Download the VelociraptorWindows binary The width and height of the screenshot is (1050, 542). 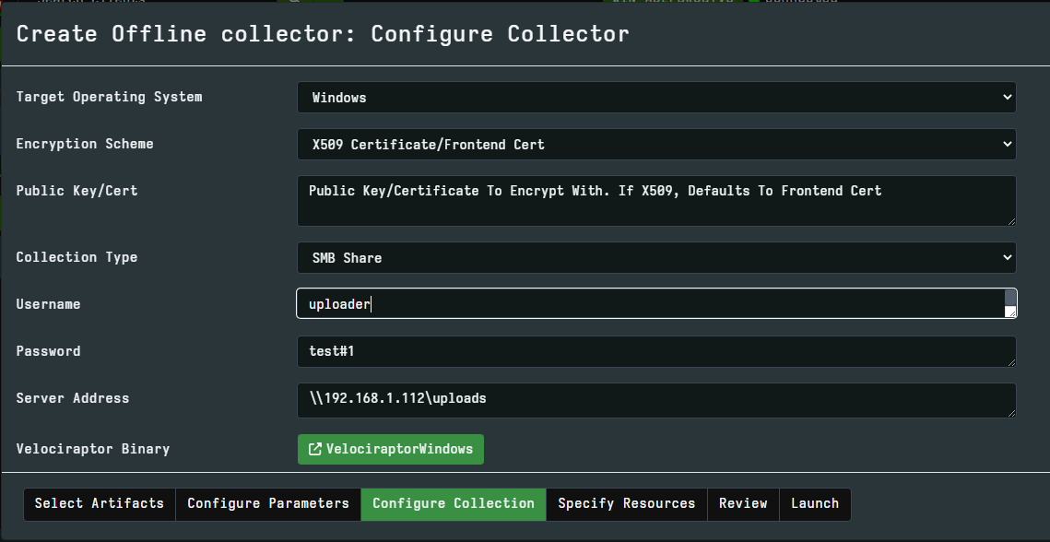[x=390, y=449]
